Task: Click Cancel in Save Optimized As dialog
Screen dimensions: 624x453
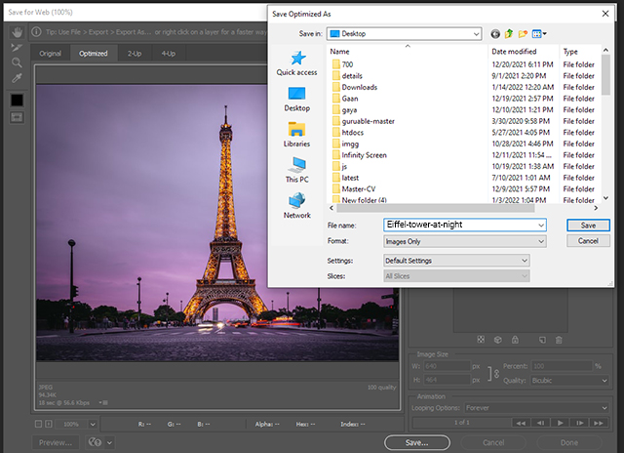Action: pos(588,240)
